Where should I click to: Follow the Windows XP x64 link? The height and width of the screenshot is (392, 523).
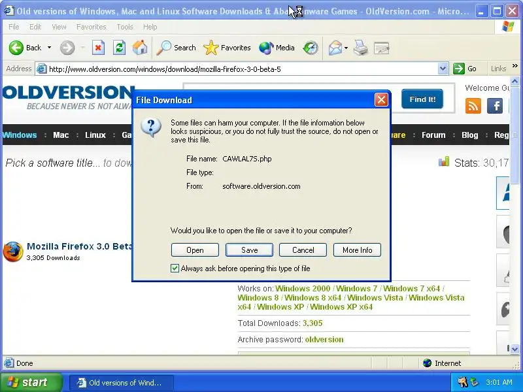point(341,306)
